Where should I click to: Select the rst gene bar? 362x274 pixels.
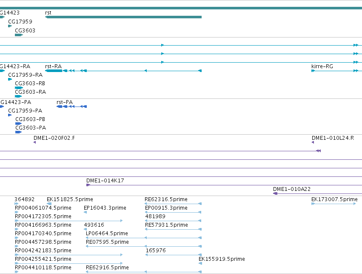123,17
